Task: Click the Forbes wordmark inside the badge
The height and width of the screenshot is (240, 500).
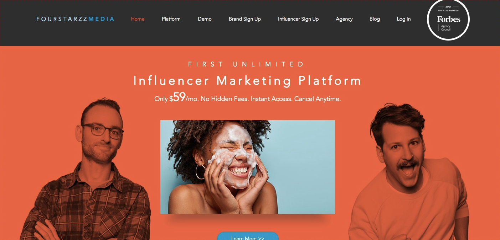Action: pyautogui.click(x=449, y=19)
